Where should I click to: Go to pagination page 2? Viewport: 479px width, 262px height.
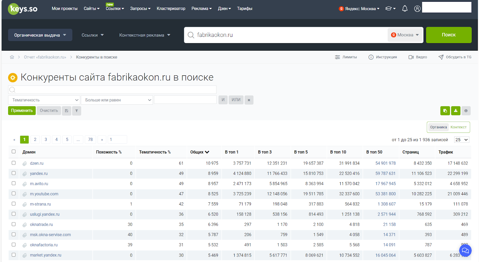pyautogui.click(x=35, y=139)
